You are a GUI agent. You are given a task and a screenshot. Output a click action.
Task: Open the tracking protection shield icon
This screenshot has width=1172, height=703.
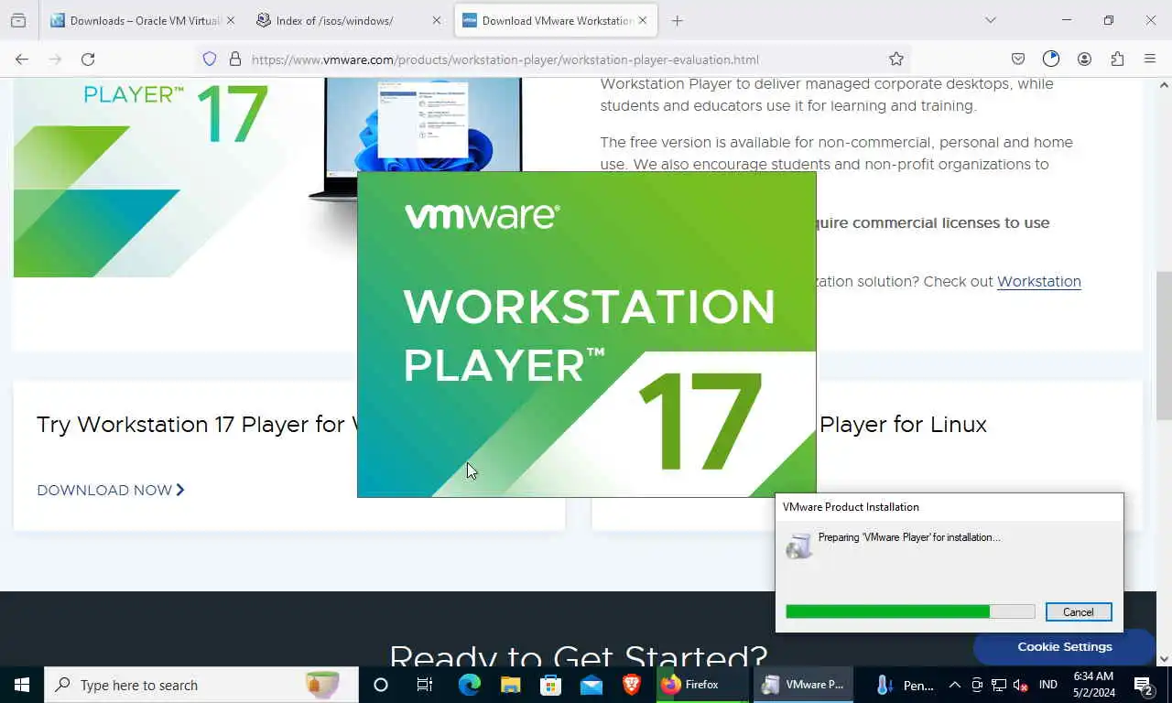pyautogui.click(x=210, y=59)
